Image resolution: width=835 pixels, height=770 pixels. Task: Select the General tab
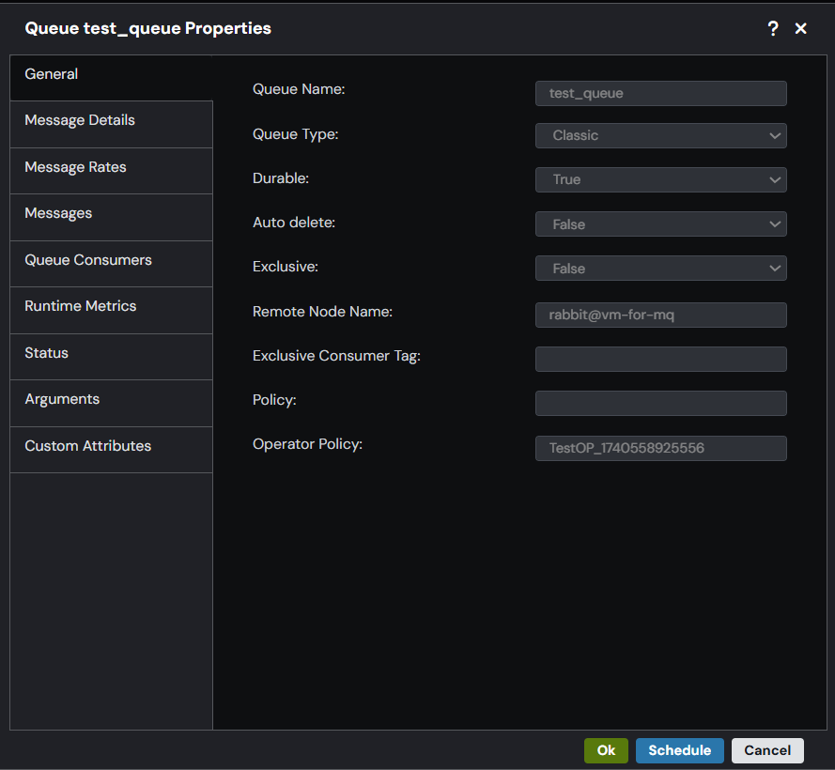pos(111,74)
